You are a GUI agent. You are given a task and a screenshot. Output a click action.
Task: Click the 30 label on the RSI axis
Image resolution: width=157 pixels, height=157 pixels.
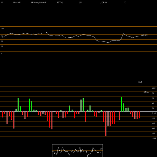tap(2, 46)
